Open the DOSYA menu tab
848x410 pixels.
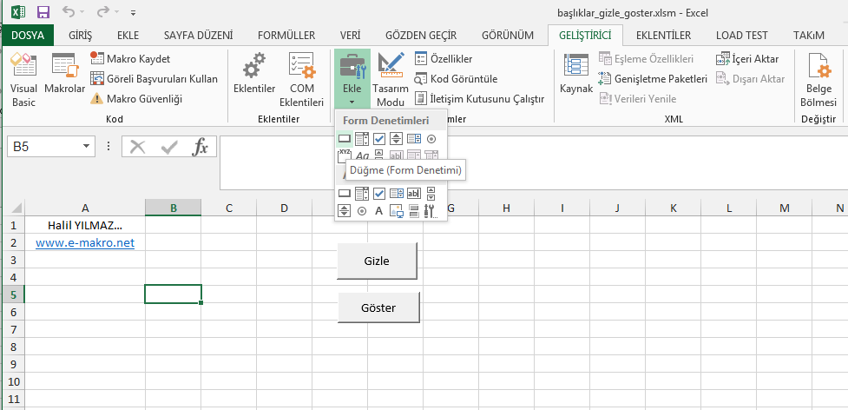point(27,36)
